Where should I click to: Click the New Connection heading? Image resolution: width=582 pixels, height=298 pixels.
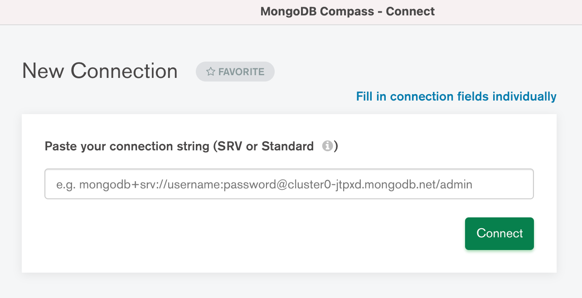click(99, 71)
